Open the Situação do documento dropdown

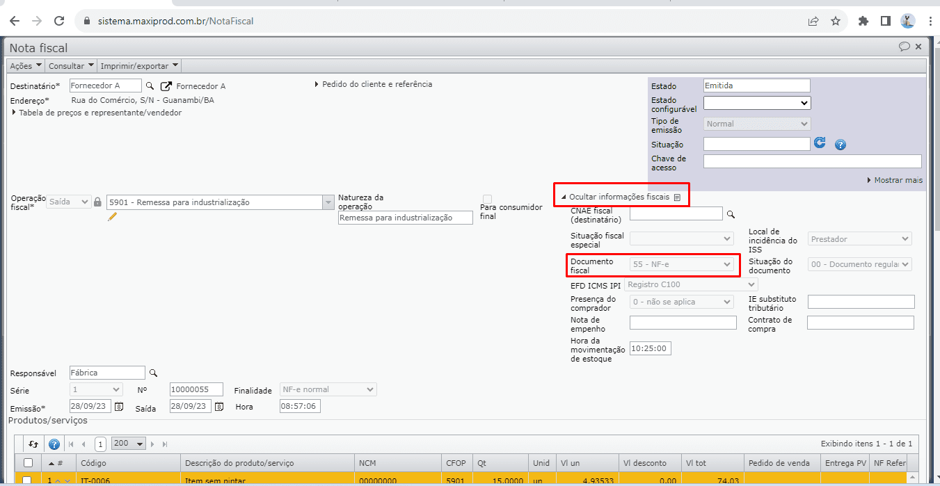[860, 264]
